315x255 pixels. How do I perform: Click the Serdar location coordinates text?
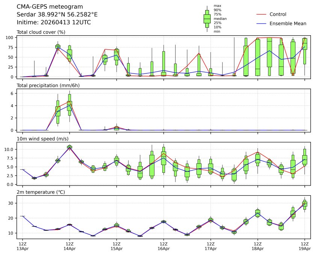point(57,15)
